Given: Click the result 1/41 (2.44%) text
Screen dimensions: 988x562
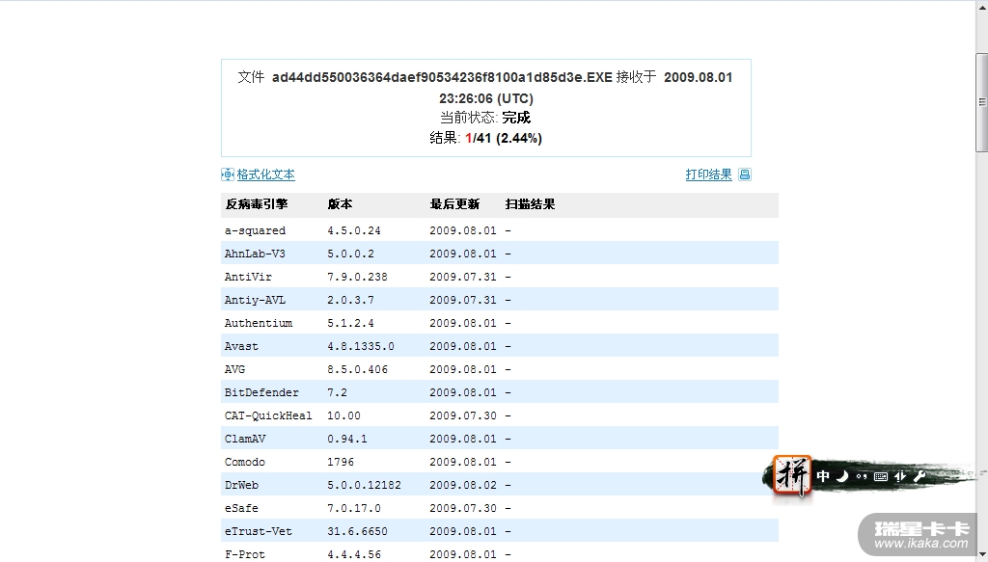Looking at the screenshot, I should coord(504,138).
